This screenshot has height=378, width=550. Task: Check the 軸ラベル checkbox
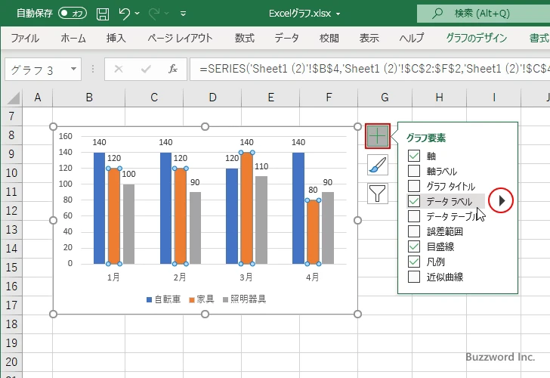(x=414, y=171)
